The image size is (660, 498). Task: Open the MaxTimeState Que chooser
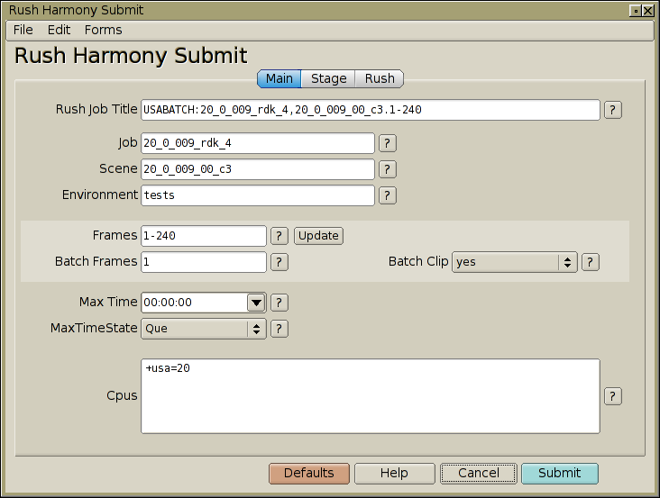(203, 329)
